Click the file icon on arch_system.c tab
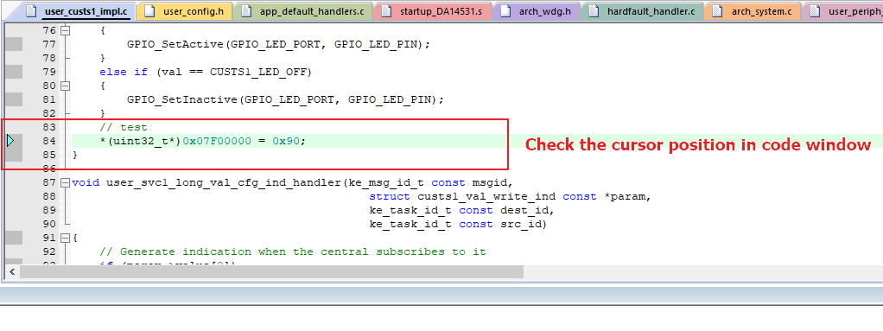883x331 pixels. click(717, 11)
